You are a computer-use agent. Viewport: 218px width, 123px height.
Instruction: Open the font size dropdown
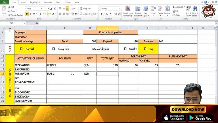click(48, 9)
